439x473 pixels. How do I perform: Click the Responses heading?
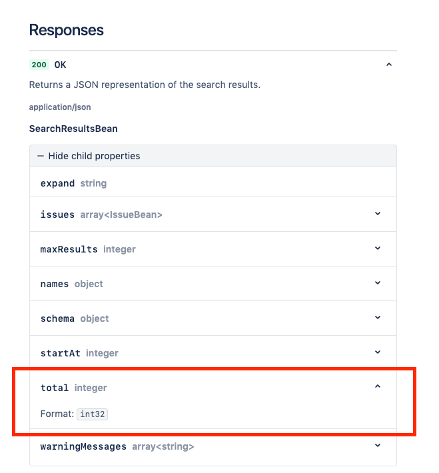click(x=67, y=30)
